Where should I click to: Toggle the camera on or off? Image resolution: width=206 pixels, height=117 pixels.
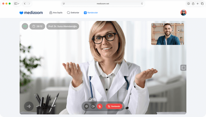(x=93, y=106)
